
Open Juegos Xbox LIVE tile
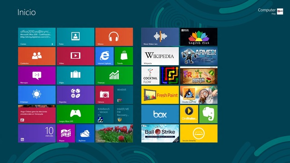[76, 114]
